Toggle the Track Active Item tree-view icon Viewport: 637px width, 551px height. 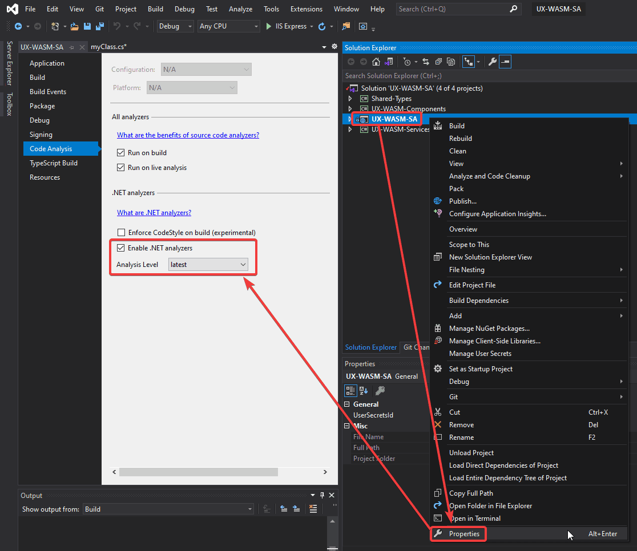coord(469,62)
